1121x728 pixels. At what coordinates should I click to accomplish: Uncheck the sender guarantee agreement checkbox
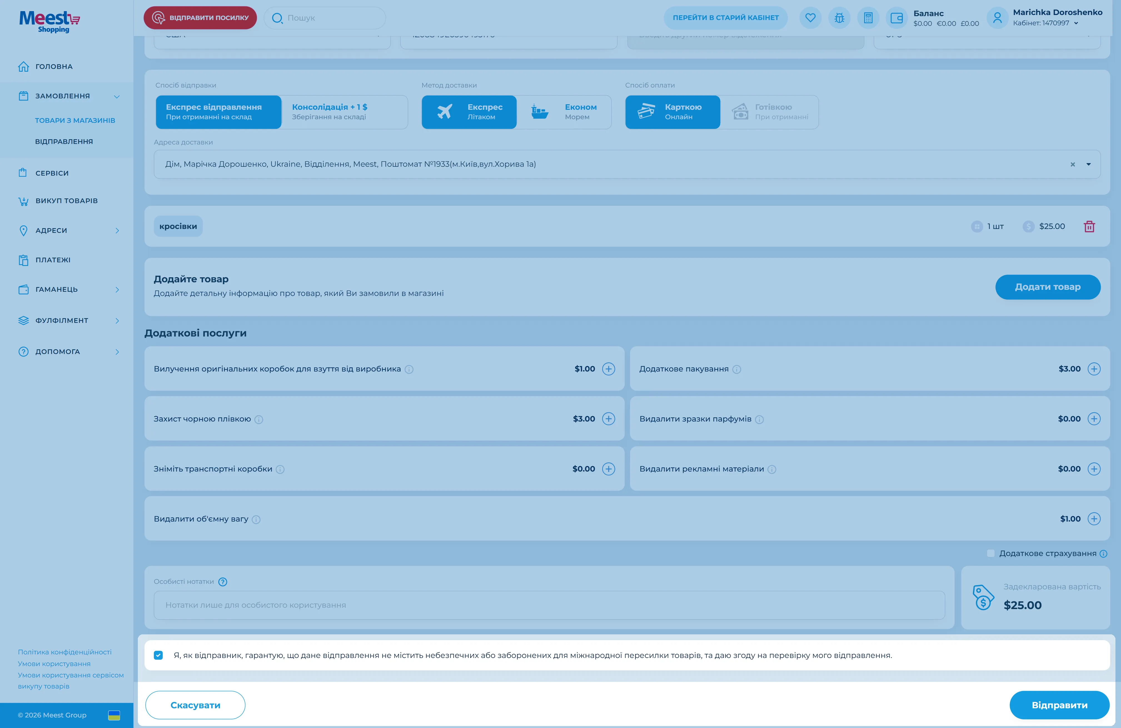[158, 655]
